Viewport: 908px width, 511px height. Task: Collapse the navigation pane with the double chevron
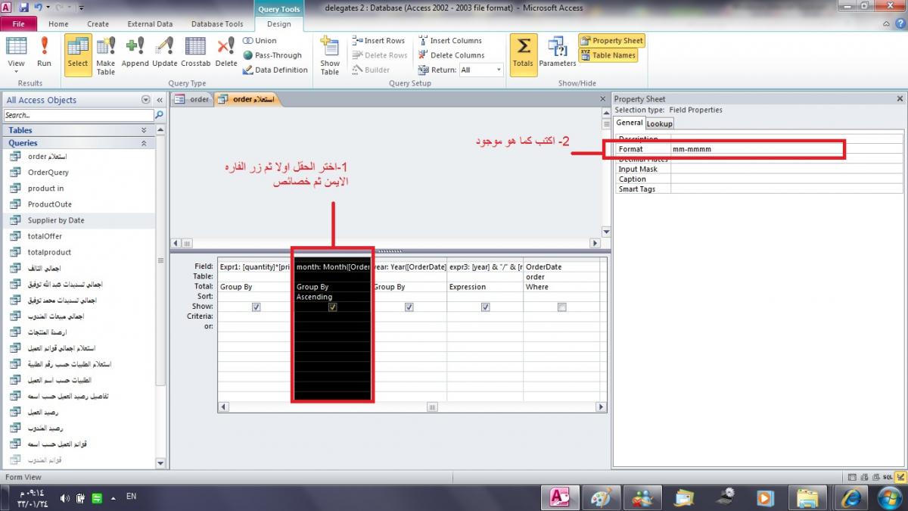[160, 100]
